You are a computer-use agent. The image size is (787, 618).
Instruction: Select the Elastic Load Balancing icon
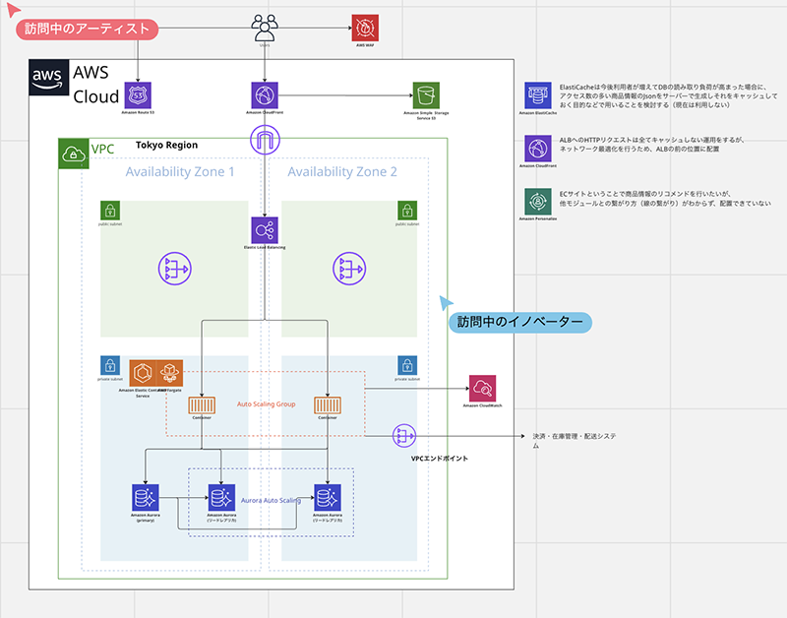pos(265,230)
